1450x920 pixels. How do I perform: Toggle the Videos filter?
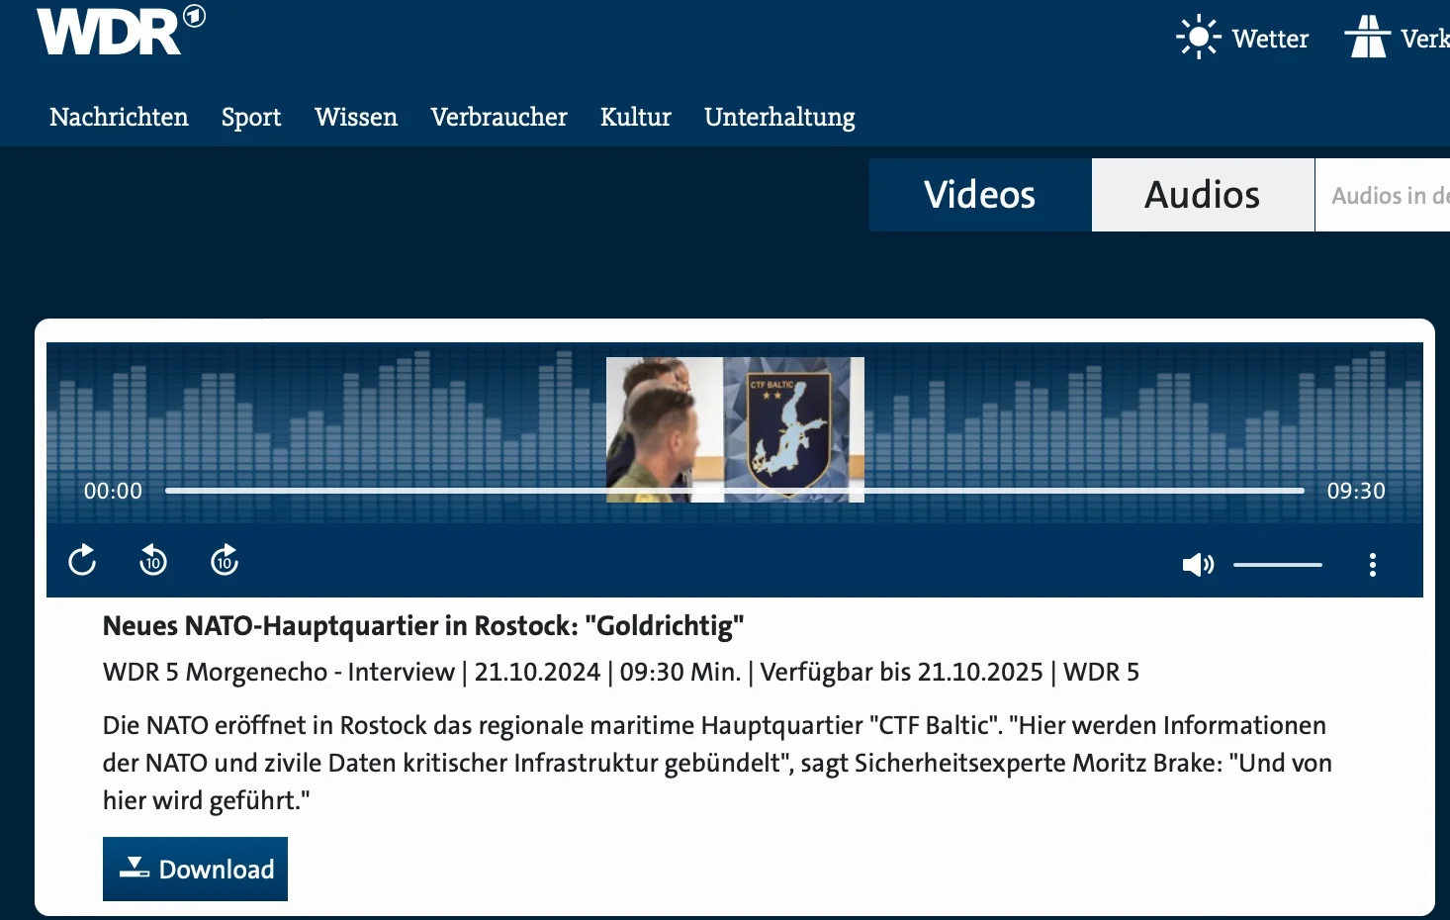(979, 195)
